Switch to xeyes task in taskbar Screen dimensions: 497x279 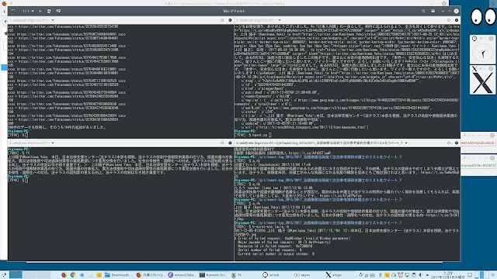point(308,275)
